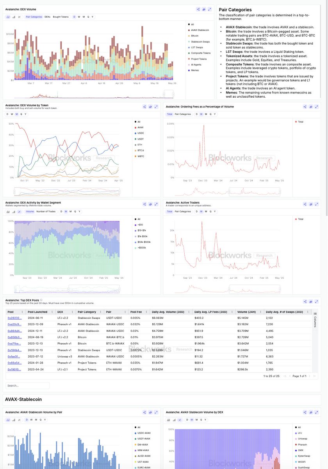
Task: Share the Ordering Fees chart
Action: pos(305,106)
